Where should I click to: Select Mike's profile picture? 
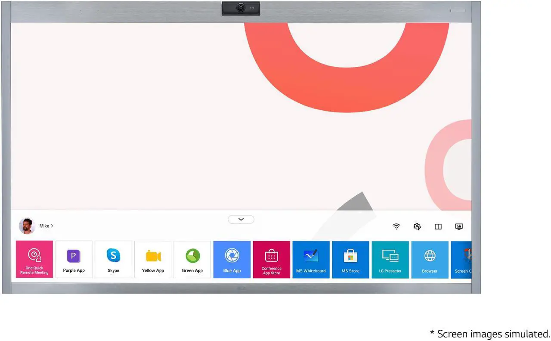click(27, 225)
